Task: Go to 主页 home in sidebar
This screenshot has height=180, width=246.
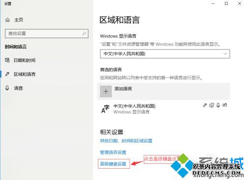Action: 14,20
